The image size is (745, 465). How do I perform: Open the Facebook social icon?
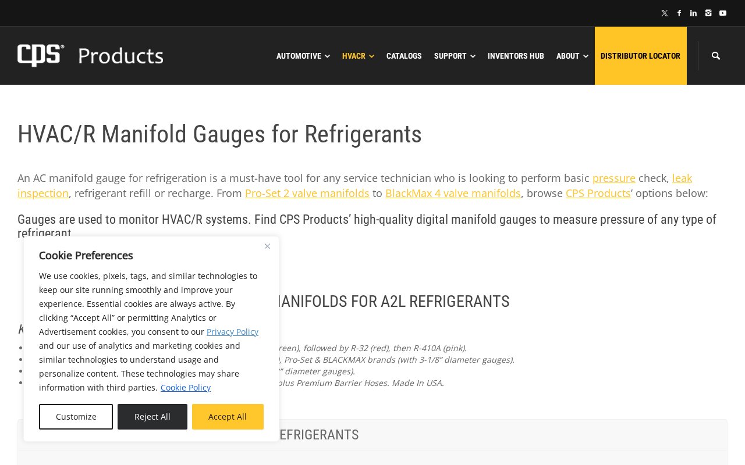pyautogui.click(x=679, y=13)
